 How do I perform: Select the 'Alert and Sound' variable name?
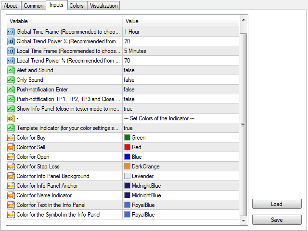click(35, 70)
